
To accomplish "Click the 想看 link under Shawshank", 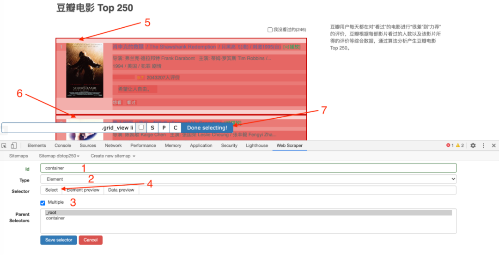I will point(117,103).
